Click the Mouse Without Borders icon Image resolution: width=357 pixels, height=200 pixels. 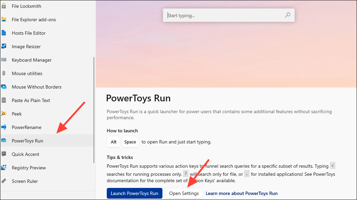[4, 87]
